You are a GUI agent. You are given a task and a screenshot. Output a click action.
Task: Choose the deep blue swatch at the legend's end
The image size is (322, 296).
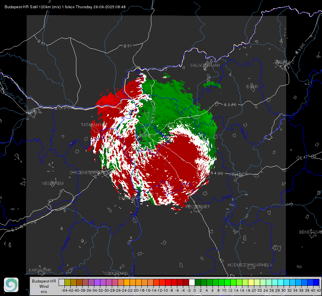[x=316, y=282]
